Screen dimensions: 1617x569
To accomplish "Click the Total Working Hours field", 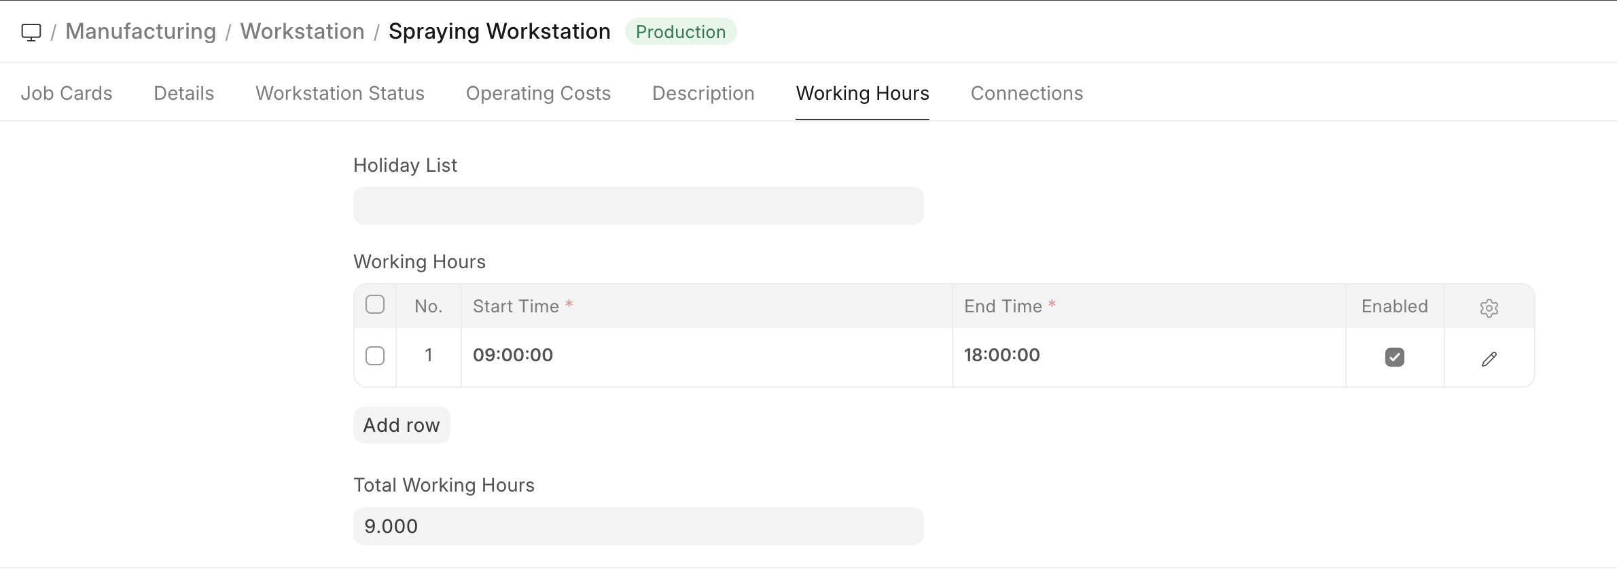I will (x=638, y=526).
